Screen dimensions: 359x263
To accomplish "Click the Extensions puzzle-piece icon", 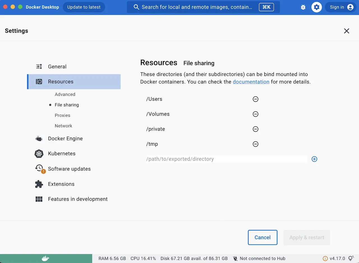I will (39, 184).
